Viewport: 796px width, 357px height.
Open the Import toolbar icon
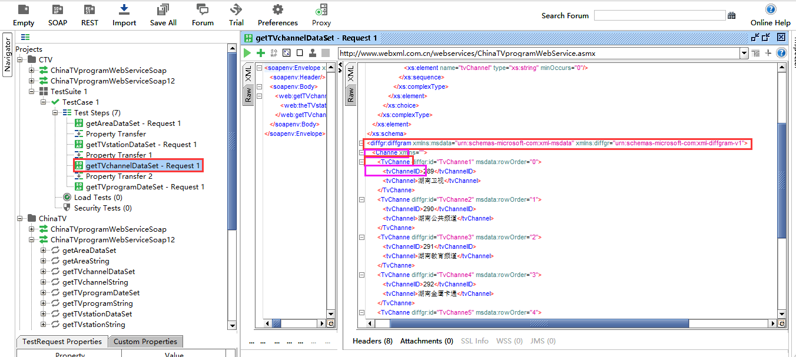pos(124,15)
